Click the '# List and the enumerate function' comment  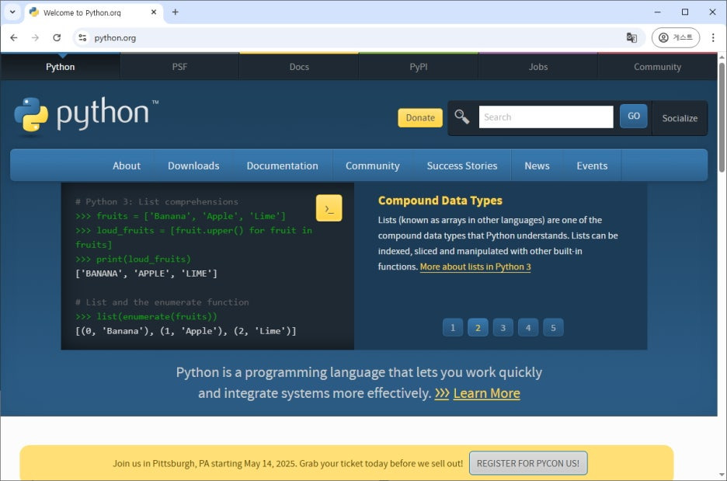[x=162, y=302]
